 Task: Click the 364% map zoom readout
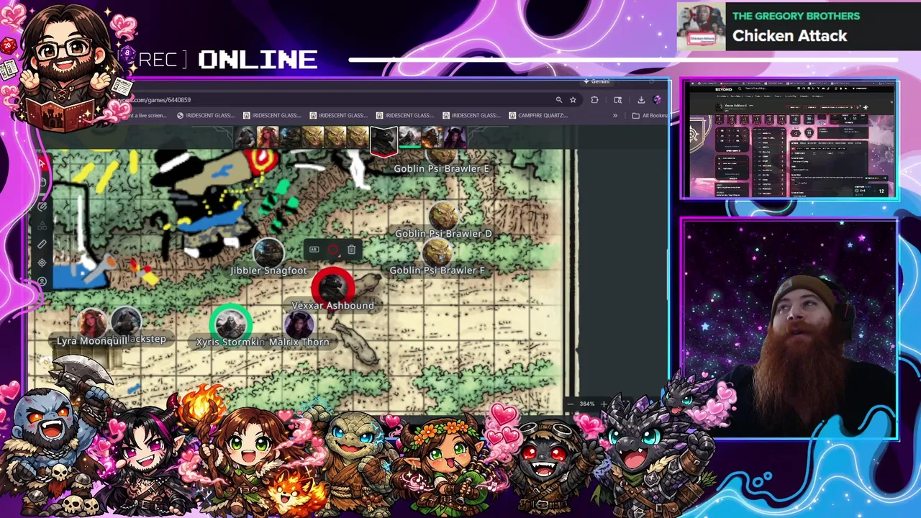click(587, 404)
